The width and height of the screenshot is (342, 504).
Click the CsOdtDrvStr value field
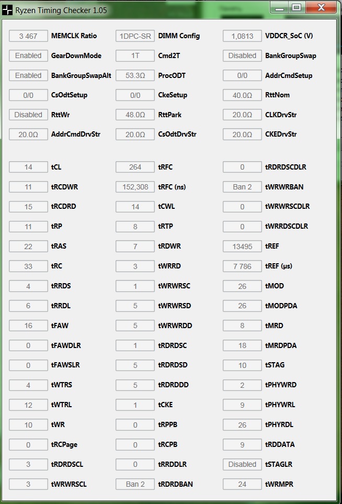(135, 135)
